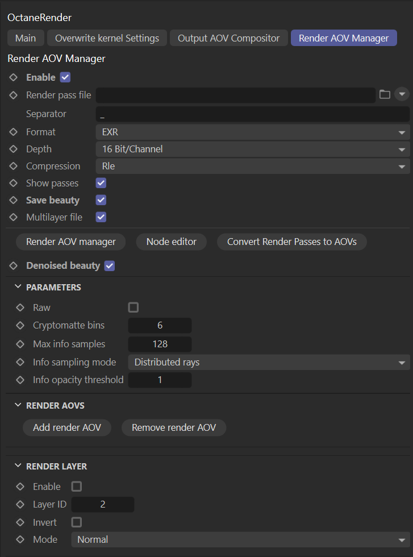Viewport: 413px width, 557px height.
Task: Click the Max info samples value field
Action: [160, 344]
